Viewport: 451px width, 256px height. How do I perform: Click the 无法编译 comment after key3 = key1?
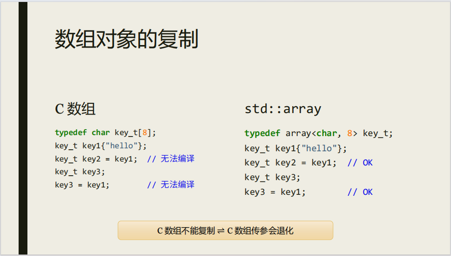(x=171, y=185)
